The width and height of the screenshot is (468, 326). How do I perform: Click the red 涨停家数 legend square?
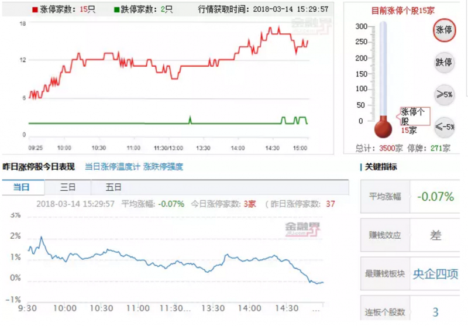(35, 10)
